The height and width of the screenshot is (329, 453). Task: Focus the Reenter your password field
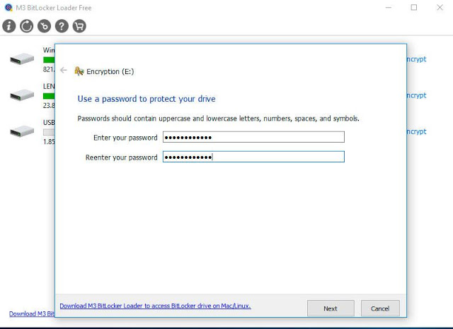tap(253, 157)
